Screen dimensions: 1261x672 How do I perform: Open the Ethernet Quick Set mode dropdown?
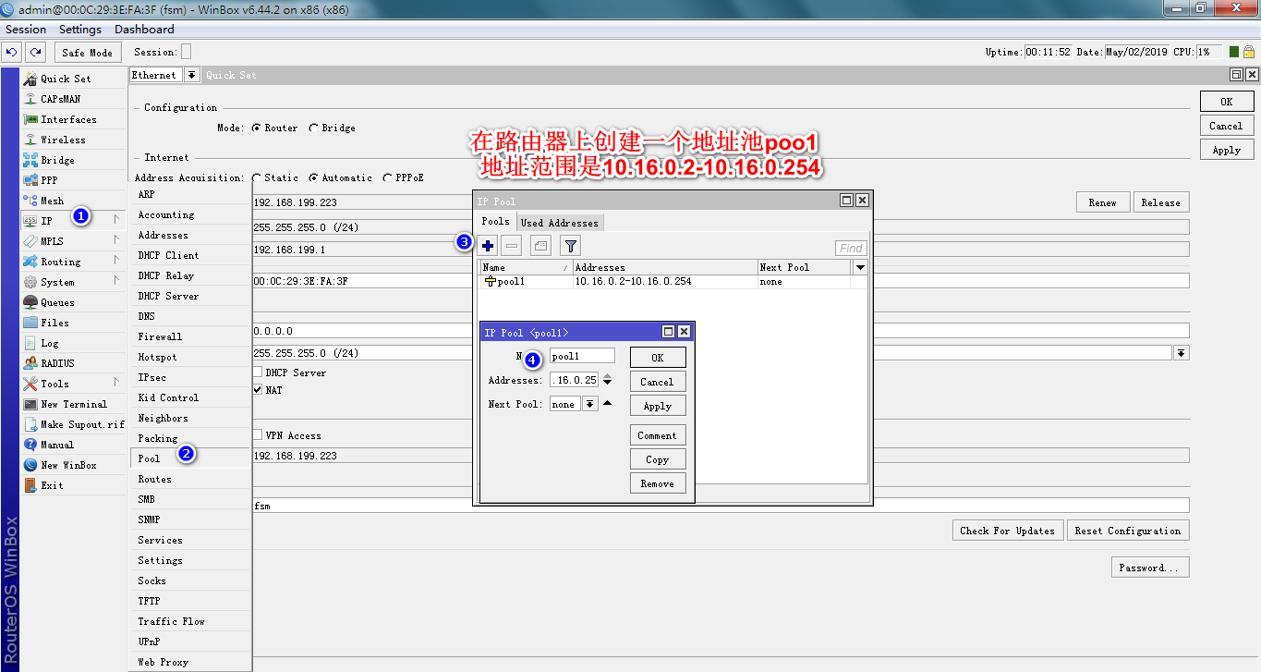point(192,75)
